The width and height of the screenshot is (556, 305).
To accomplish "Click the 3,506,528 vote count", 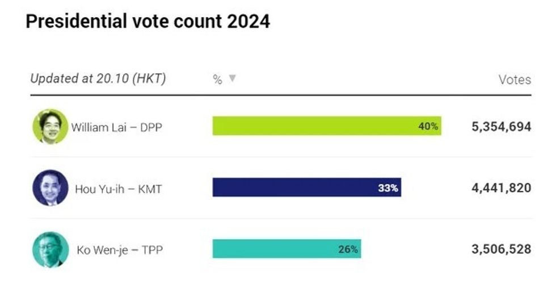I will click(501, 249).
